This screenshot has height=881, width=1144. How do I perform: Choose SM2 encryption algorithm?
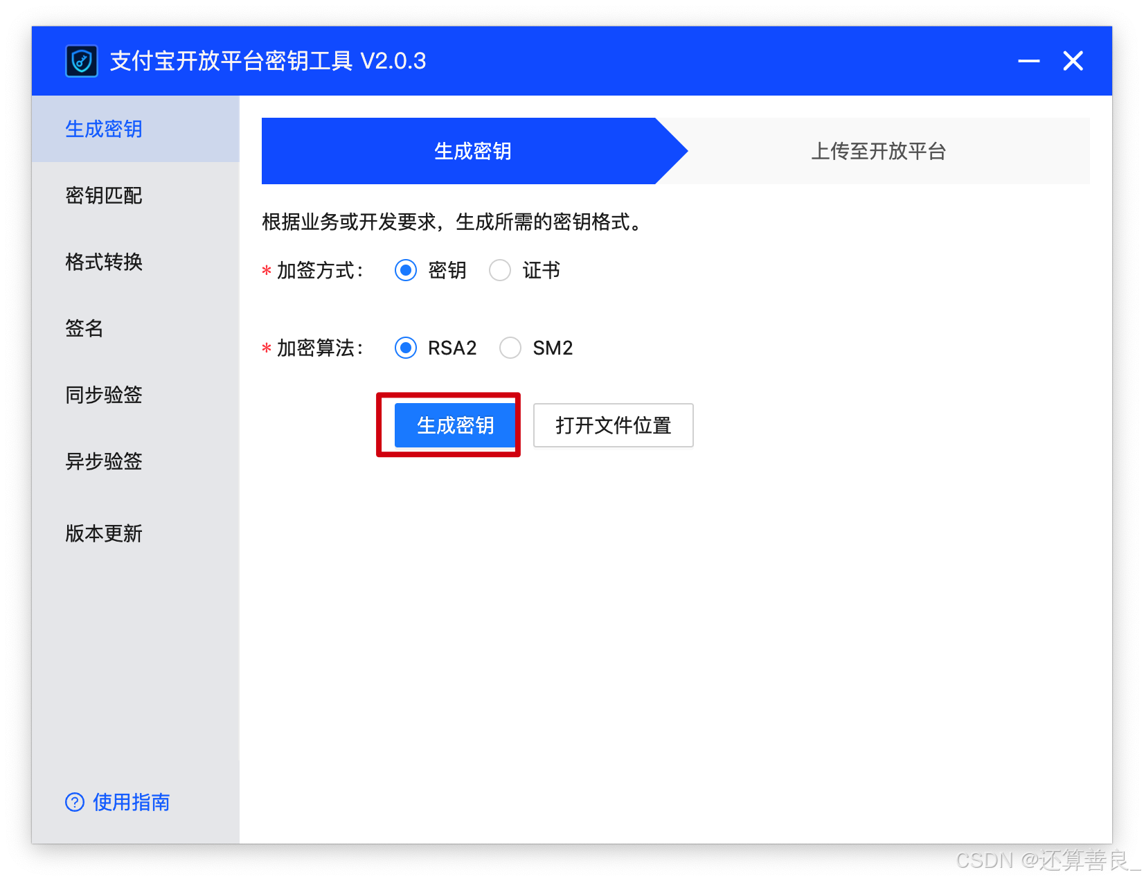click(510, 348)
